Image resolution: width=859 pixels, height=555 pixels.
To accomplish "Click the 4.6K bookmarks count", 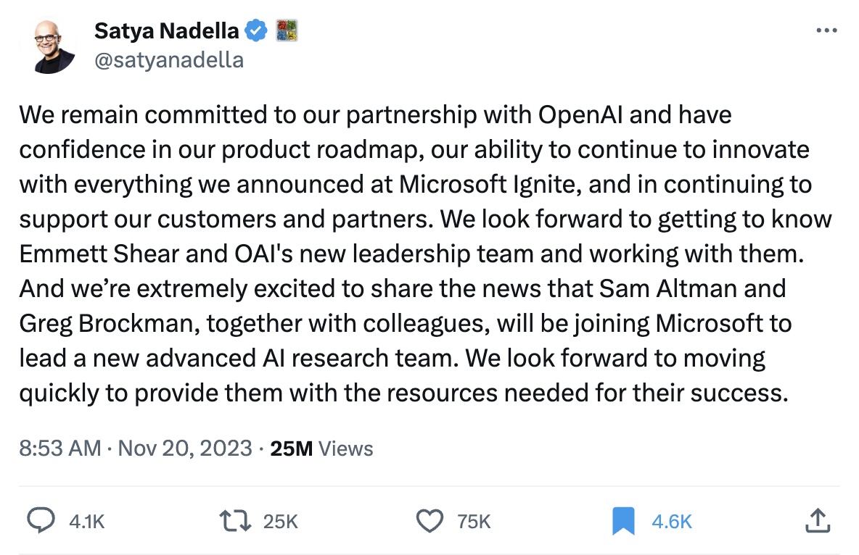I will (x=671, y=521).
